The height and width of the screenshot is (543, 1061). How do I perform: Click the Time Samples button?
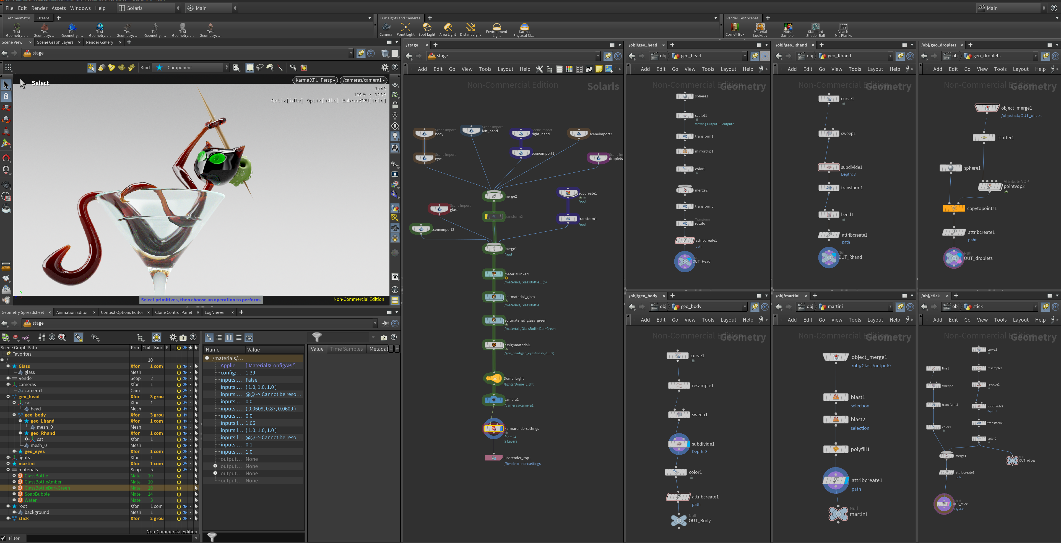(x=346, y=349)
